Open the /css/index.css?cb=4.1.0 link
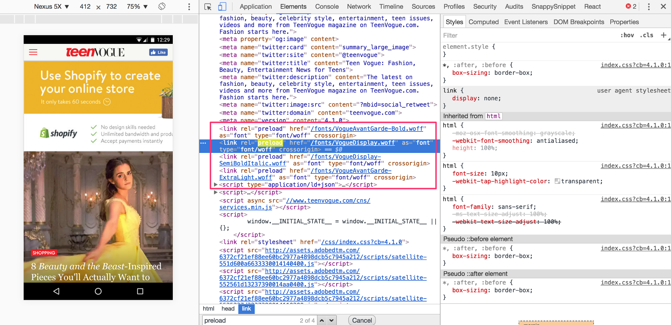Image resolution: width=671 pixels, height=325 pixels. (x=362, y=242)
